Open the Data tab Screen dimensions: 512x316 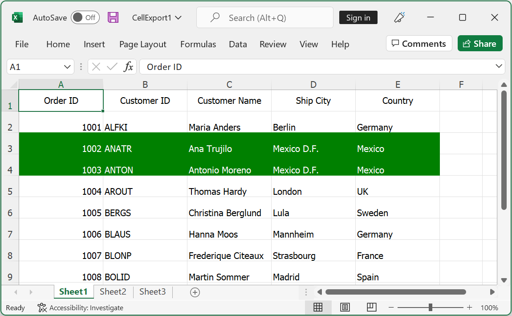(x=238, y=44)
